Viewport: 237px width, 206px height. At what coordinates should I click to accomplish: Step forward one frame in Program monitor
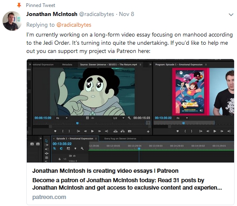coord(222,131)
